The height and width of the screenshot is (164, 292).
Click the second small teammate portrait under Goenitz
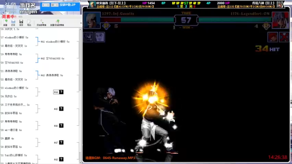[x=100, y=37]
